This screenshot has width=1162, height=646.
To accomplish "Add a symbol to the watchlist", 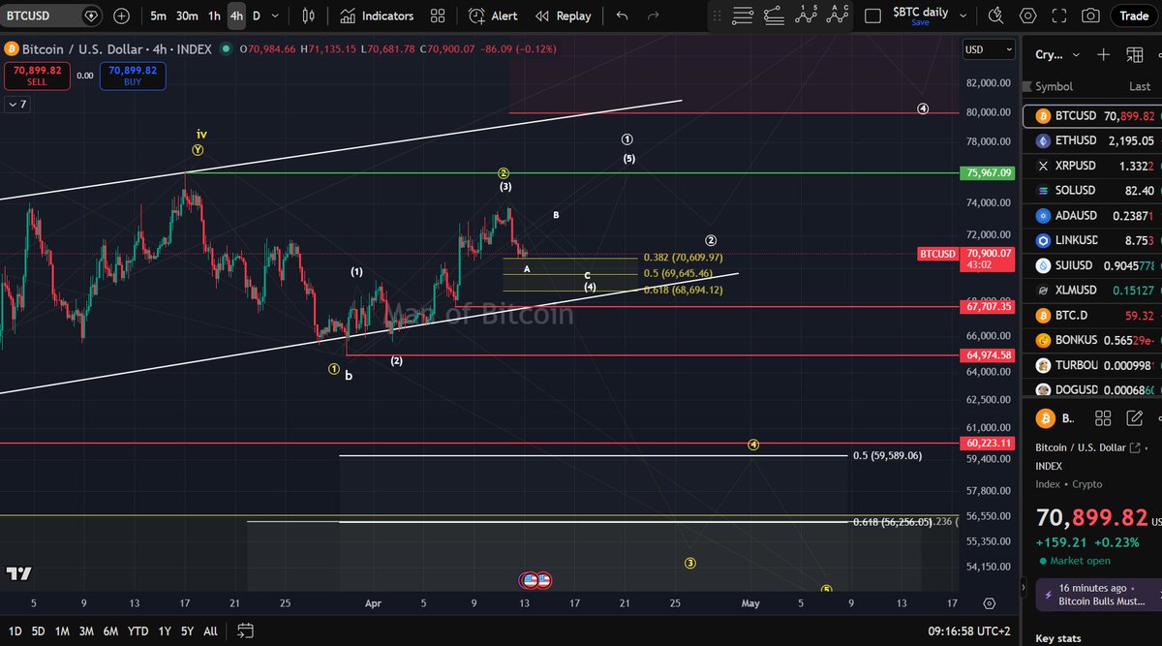I will [1104, 55].
